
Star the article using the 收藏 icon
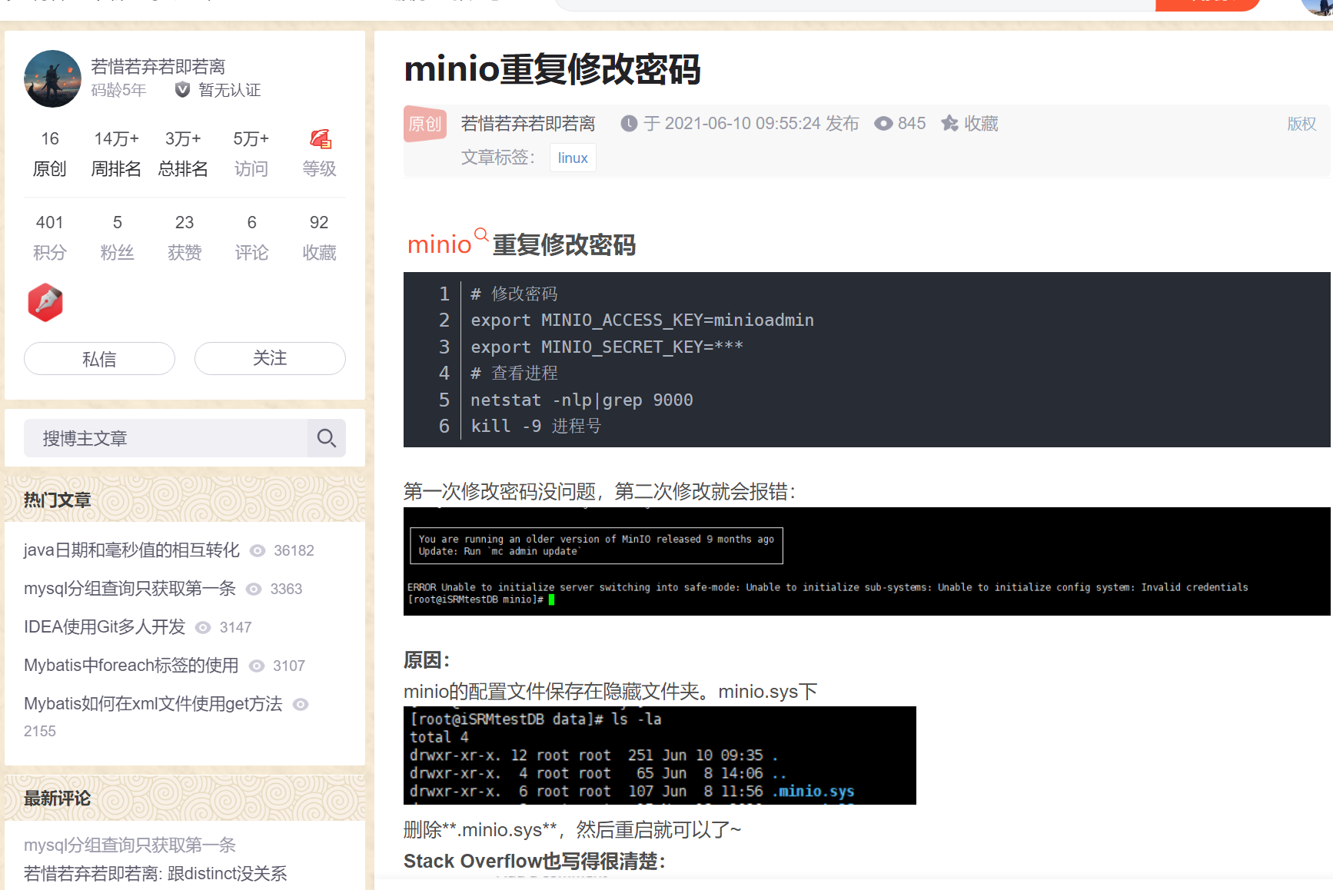950,123
